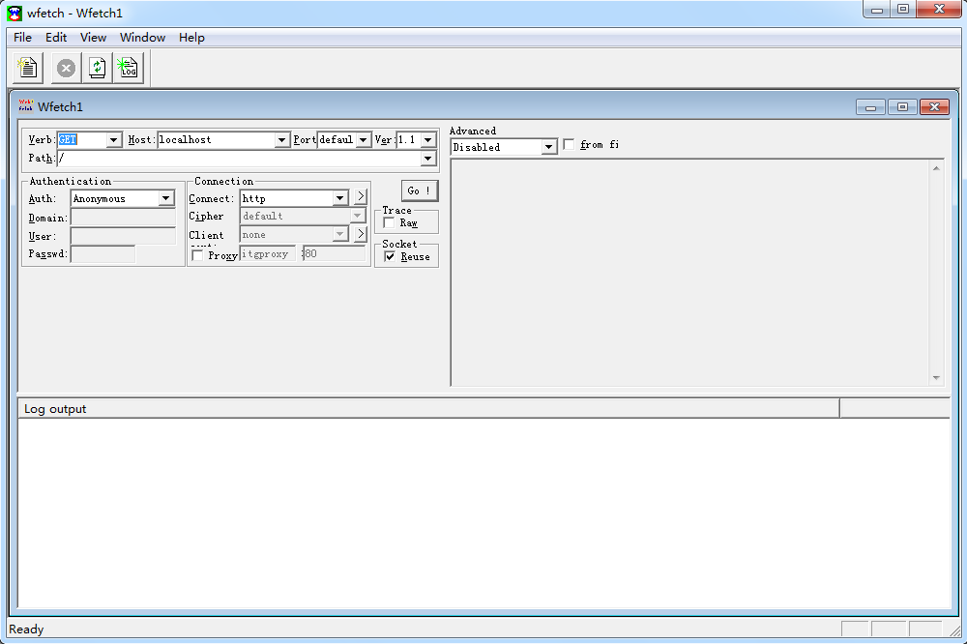Viewport: 967px width, 644px height.
Task: Open the Client cert none dropdown
Action: coord(339,234)
